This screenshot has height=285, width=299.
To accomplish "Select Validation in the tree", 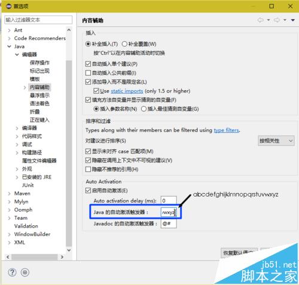I will [26, 226].
